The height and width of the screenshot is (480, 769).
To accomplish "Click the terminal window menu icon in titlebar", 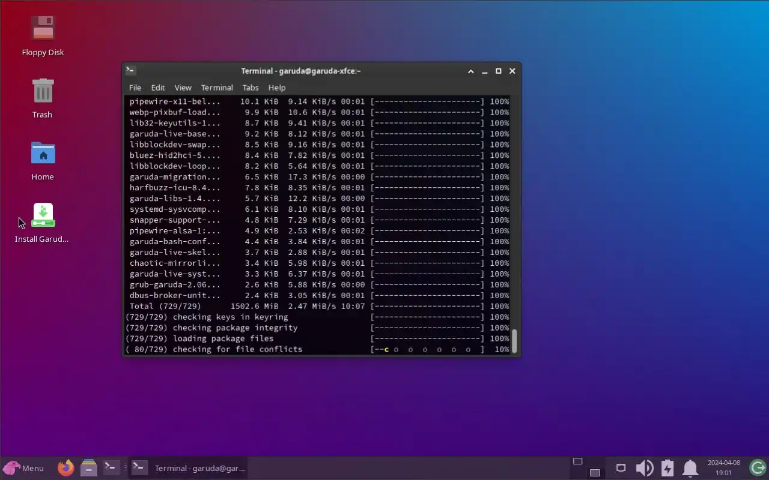I will 130,71.
